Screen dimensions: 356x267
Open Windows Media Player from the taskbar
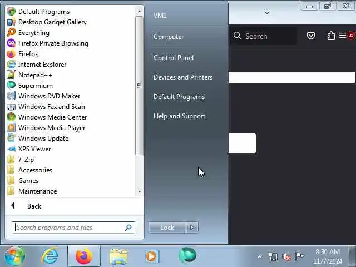(x=152, y=256)
